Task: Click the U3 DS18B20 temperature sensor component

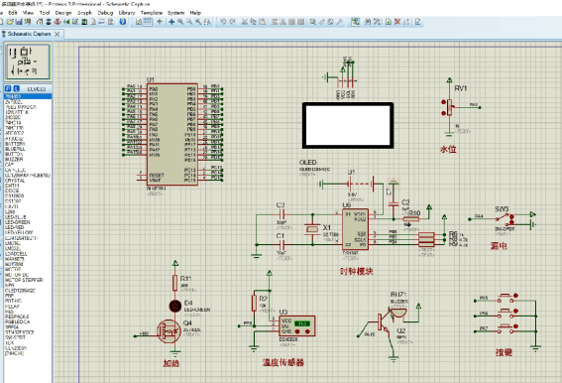Action: point(297,325)
